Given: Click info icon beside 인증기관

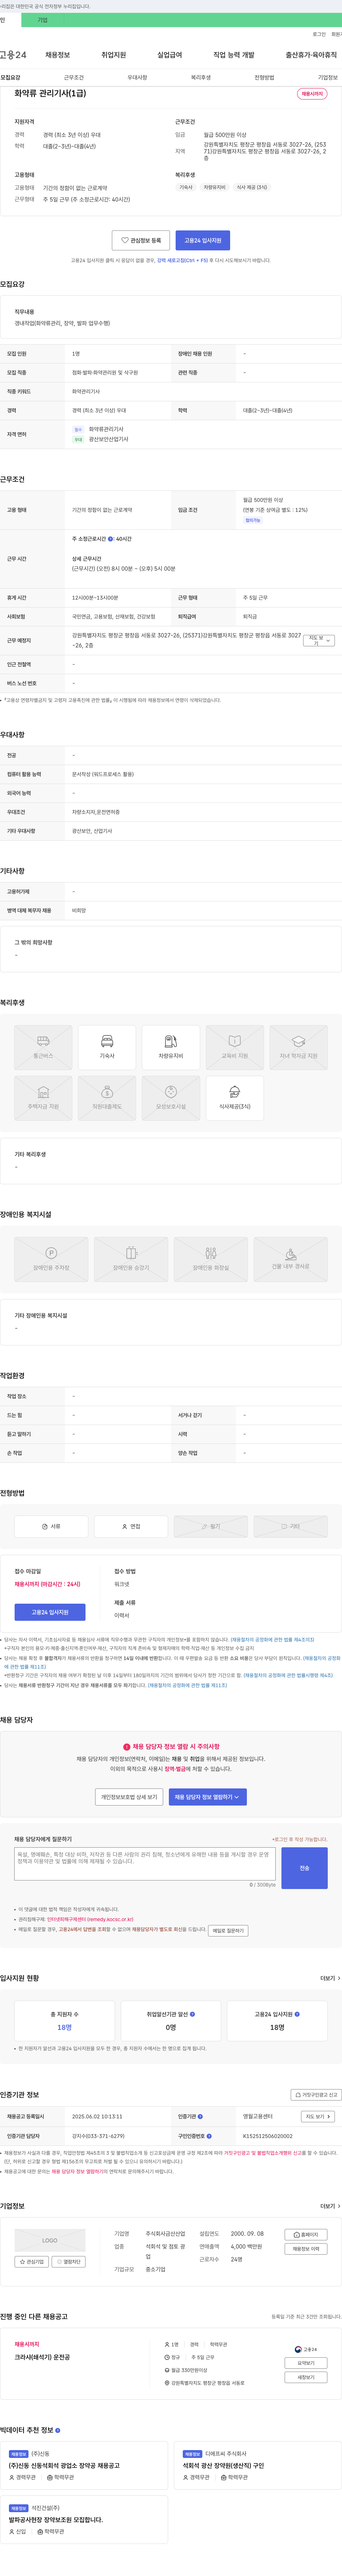Looking at the screenshot, I should [200, 2116].
